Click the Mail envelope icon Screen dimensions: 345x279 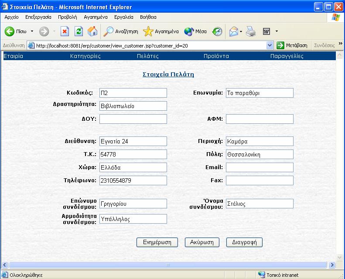coord(234,31)
